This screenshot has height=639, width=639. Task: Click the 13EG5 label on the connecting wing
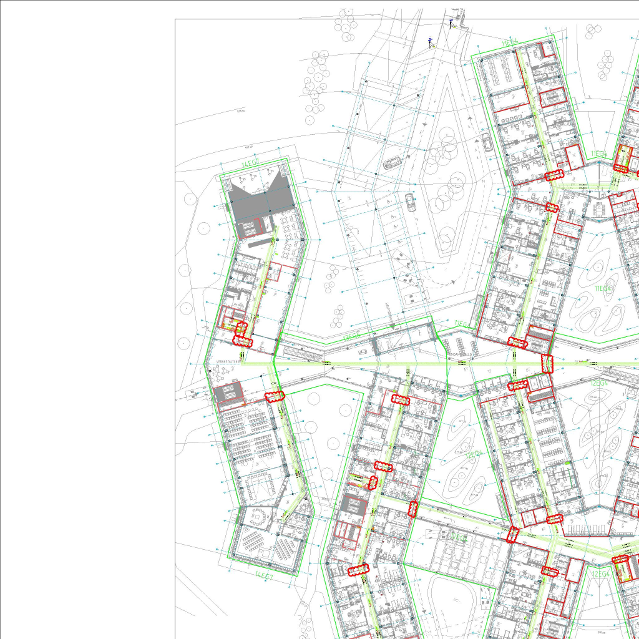click(x=351, y=336)
